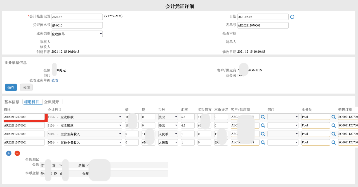Screen dimensions: 358x187
Task: Click the red minus remove-row icon
Action: pyautogui.click(x=17, y=153)
